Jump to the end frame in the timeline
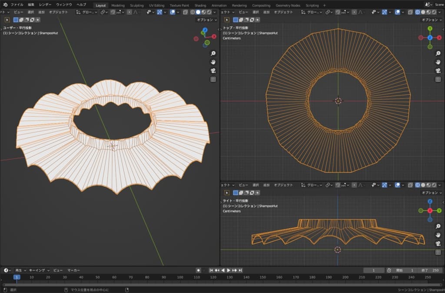445x293 pixels. coord(240,270)
